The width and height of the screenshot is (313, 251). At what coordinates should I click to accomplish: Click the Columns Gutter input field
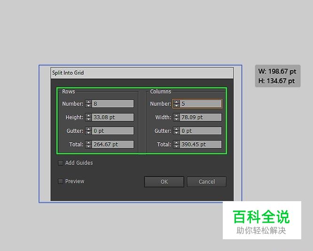(201, 131)
